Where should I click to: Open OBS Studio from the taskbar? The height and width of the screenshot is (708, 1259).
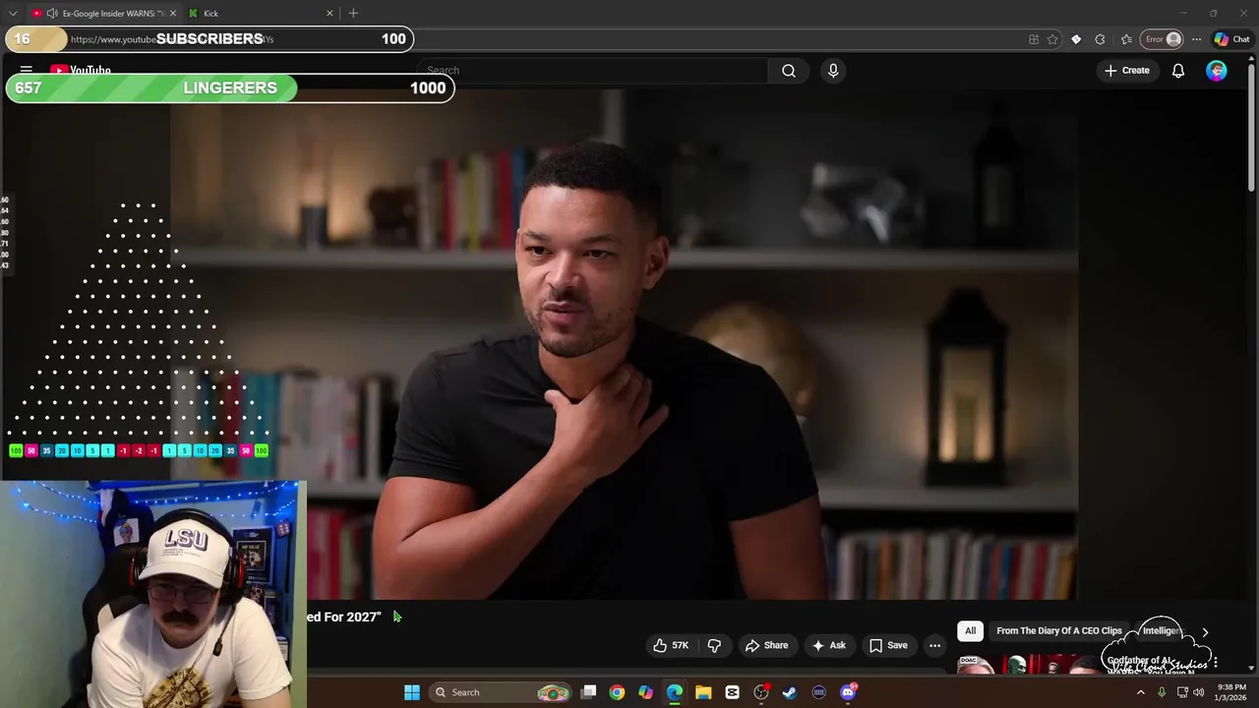click(x=761, y=692)
